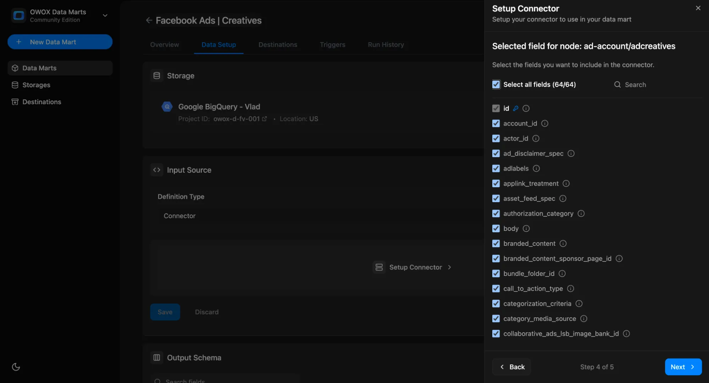Screen dimensions: 709x383
Task: Switch to the Triggers tab
Action: tap(332, 45)
